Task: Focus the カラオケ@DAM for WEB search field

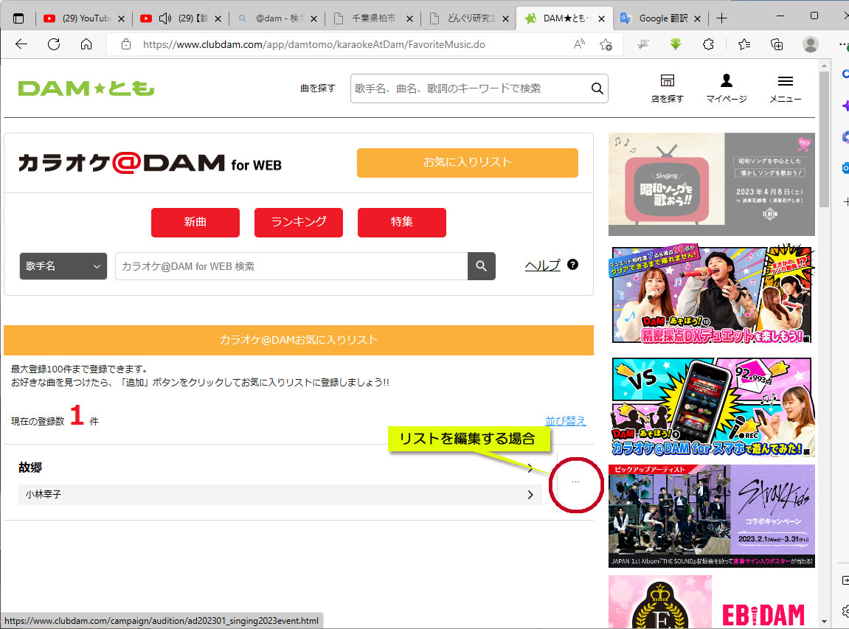Action: [291, 265]
